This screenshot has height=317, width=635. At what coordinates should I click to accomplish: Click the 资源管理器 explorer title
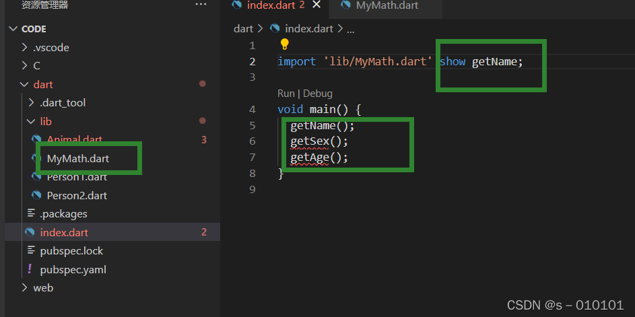click(x=45, y=5)
